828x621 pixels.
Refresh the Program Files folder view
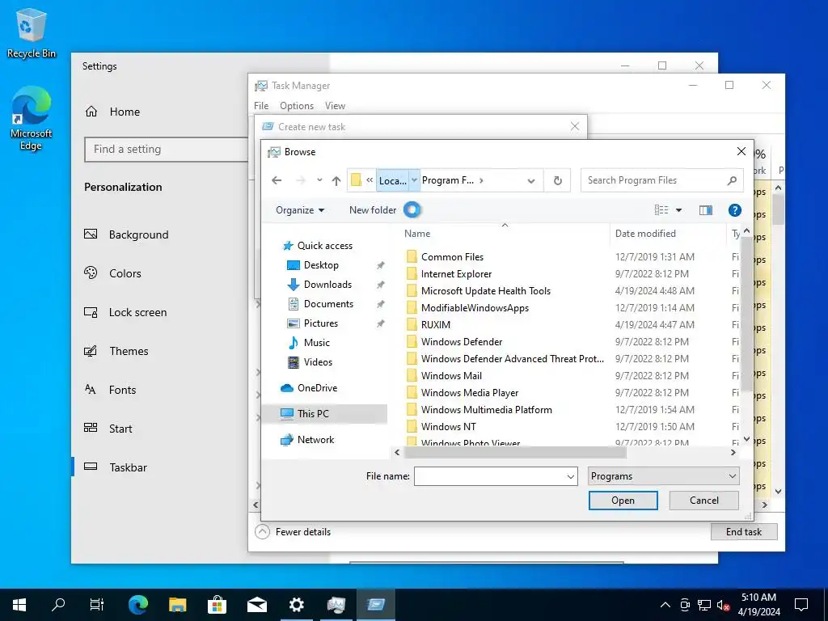pos(558,180)
